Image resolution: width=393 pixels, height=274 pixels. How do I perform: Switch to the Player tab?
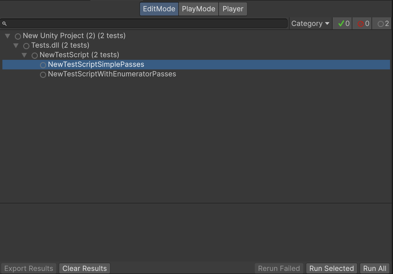[x=233, y=9]
